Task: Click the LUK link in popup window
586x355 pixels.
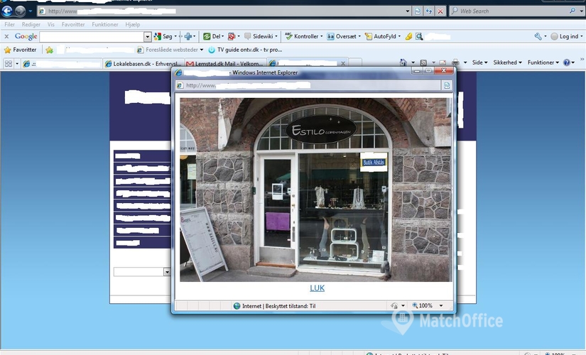Action: click(317, 288)
